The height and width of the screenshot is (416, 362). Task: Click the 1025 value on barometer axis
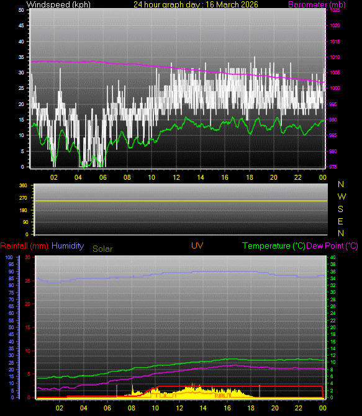pos(335,10)
